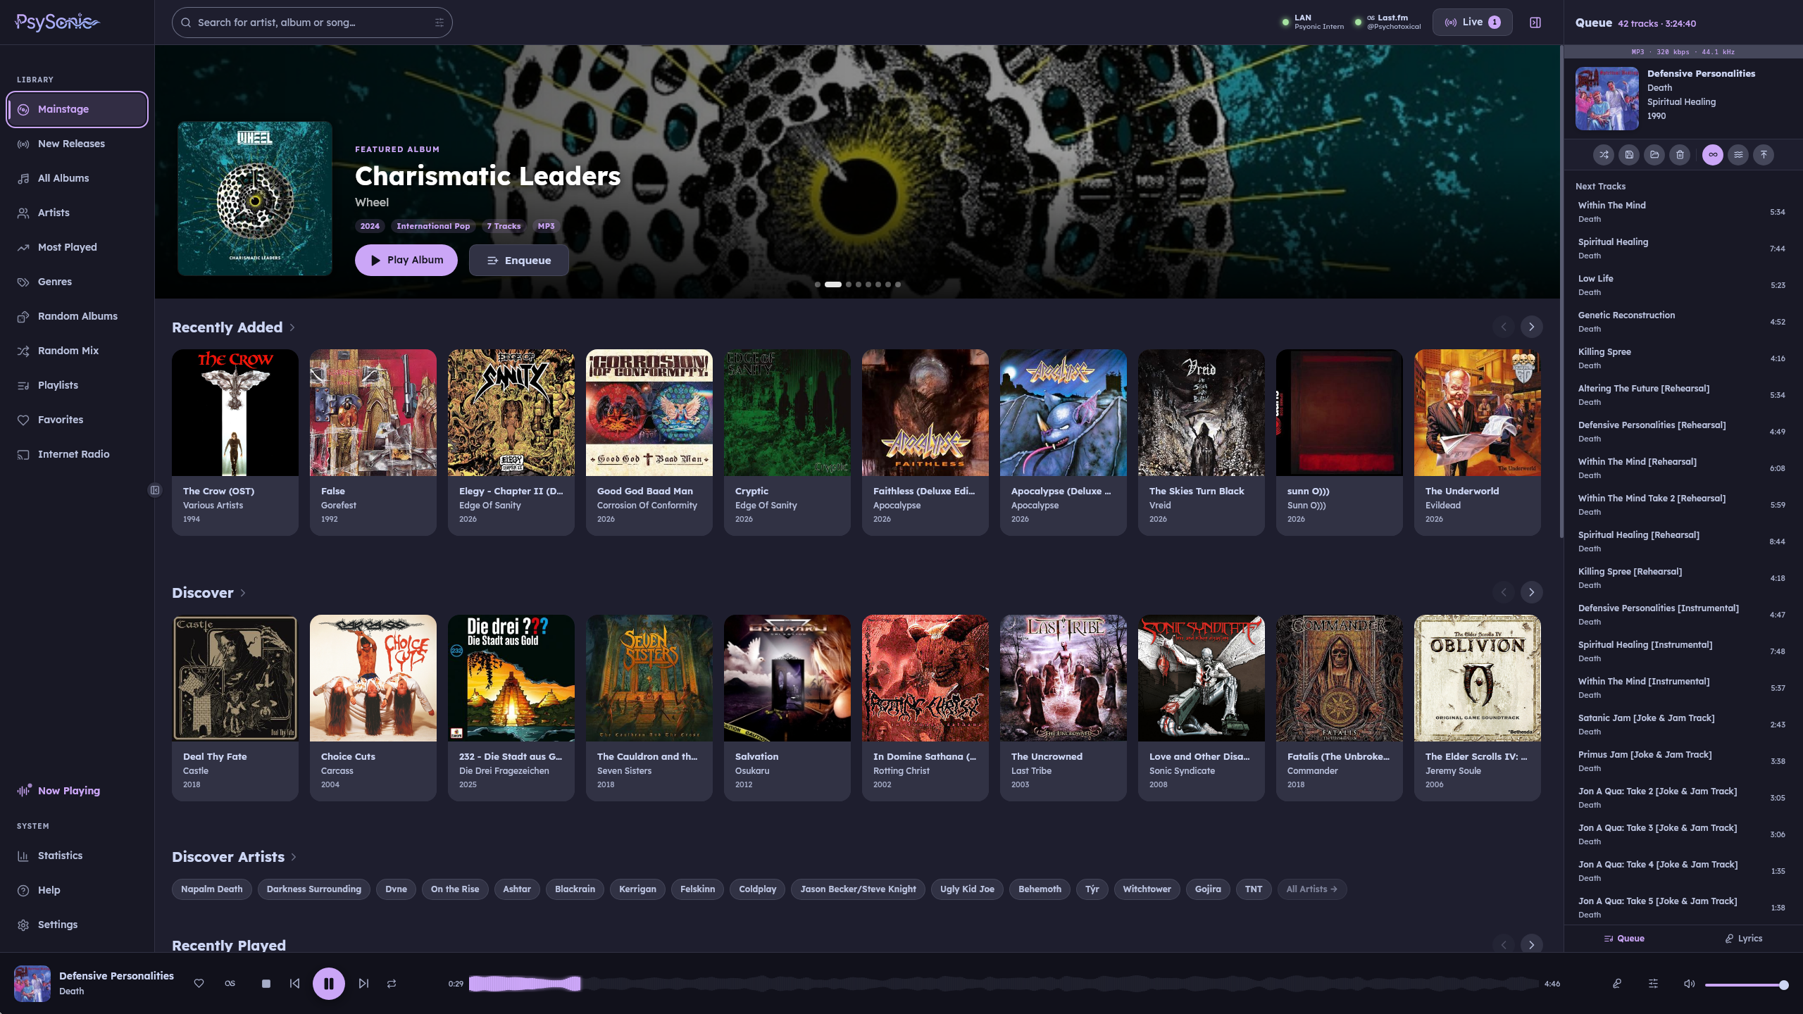Jump to the first featured carousel dot
Image resolution: width=1803 pixels, height=1014 pixels.
[x=817, y=284]
